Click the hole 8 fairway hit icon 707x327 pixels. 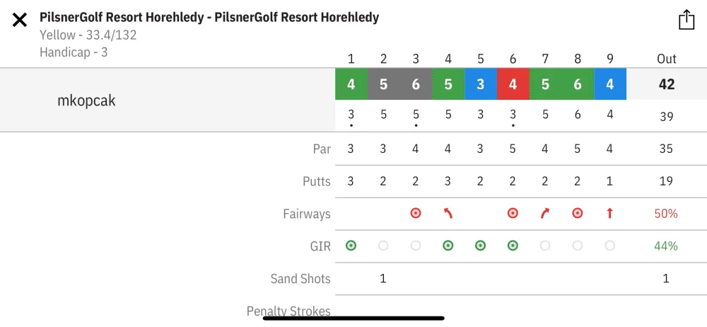point(577,214)
